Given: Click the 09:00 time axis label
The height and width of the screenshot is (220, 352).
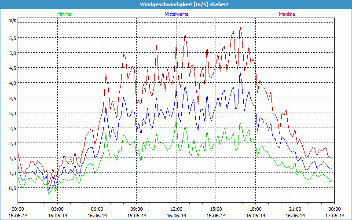Looking at the screenshot, I should (x=136, y=209).
